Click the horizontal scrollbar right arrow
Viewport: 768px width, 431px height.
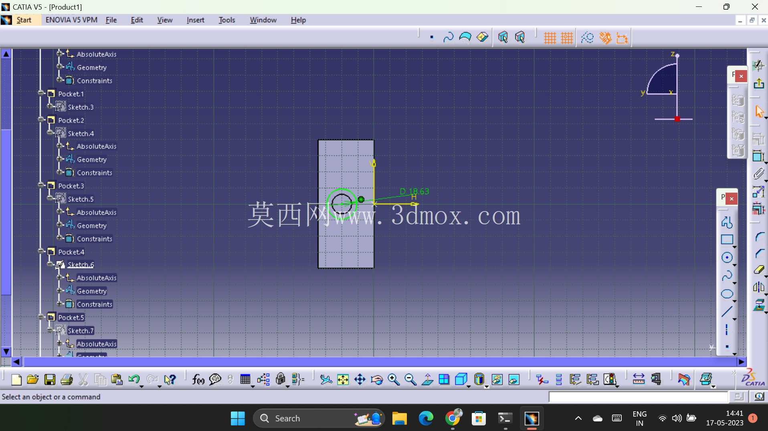(741, 362)
